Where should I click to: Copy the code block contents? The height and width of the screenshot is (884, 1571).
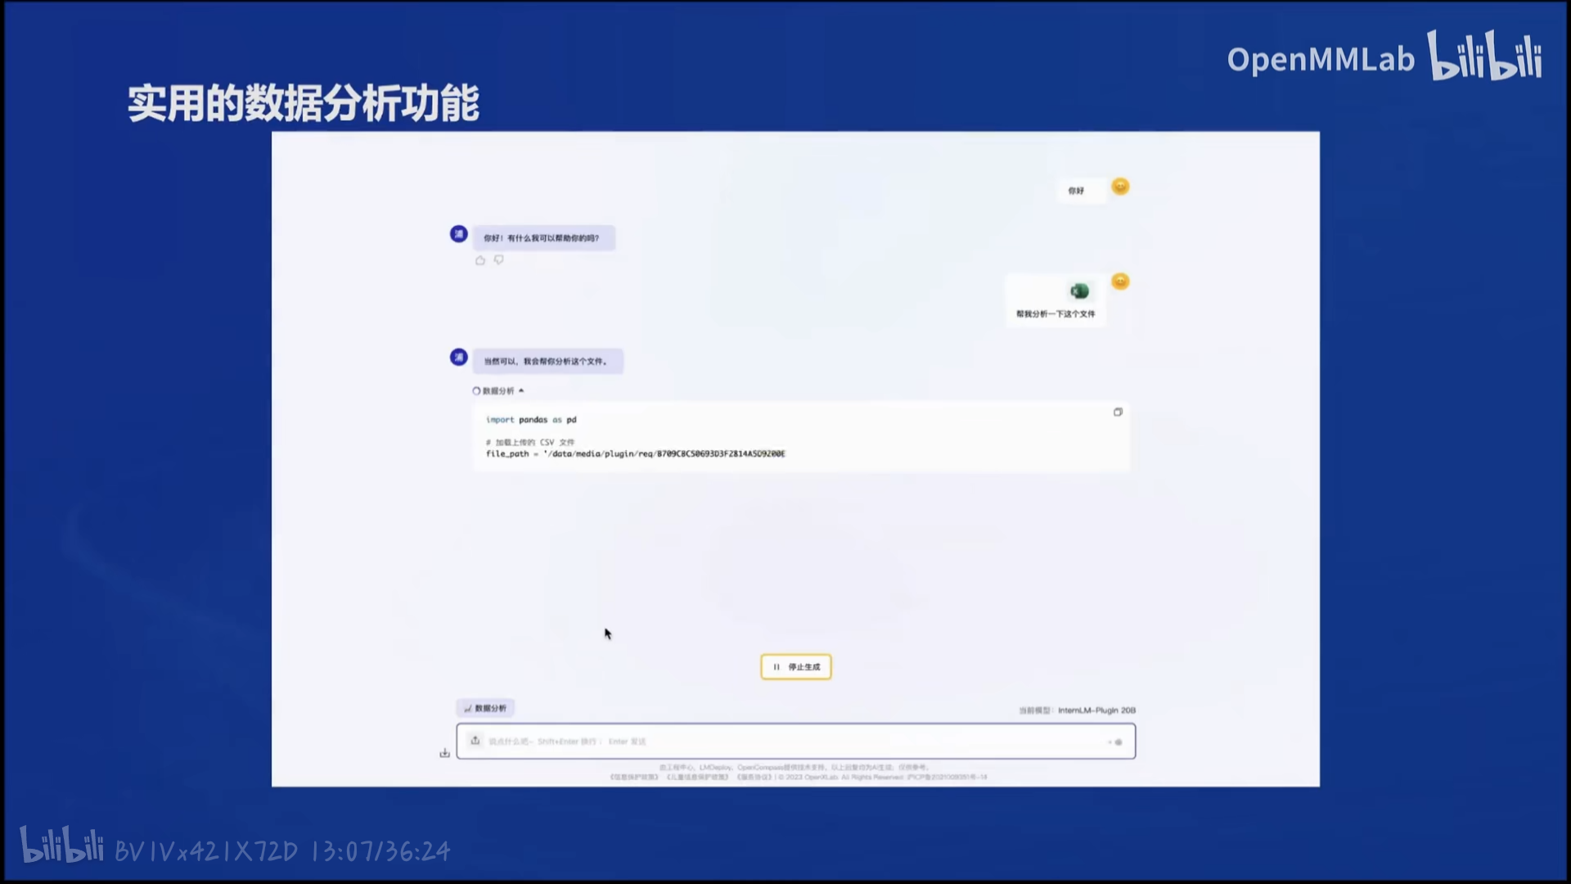[1118, 412]
